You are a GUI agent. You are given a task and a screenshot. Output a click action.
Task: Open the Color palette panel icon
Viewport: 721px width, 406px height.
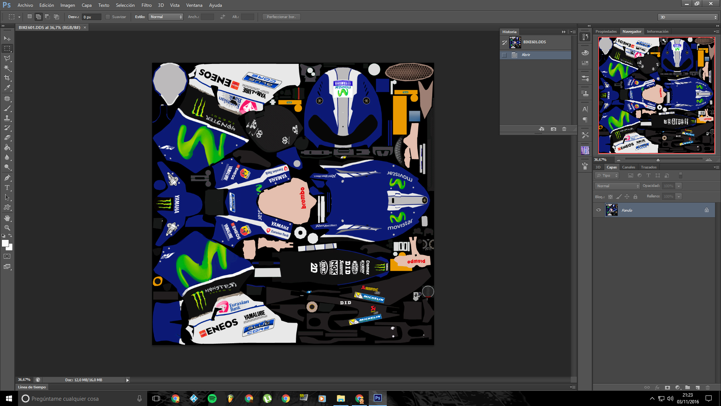tap(585, 53)
